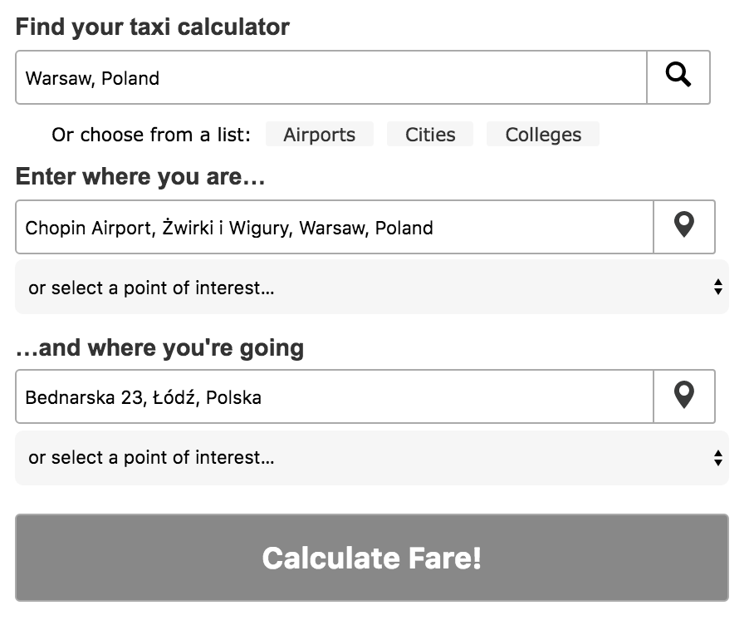Screen dimensions: 749x625
Task: Click the magnifying glass search icon
Action: point(678,77)
